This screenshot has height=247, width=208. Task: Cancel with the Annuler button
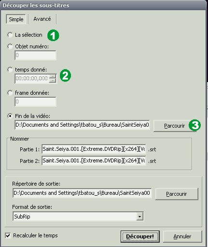(182, 236)
